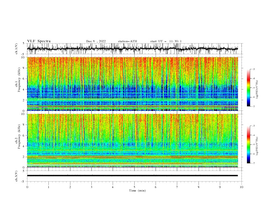
Task: Click the "10" frequency tick of ch.2 spectrogram
Action: [x=24, y=114]
